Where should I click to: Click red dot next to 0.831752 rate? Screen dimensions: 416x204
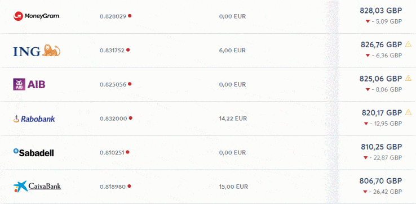(128, 50)
